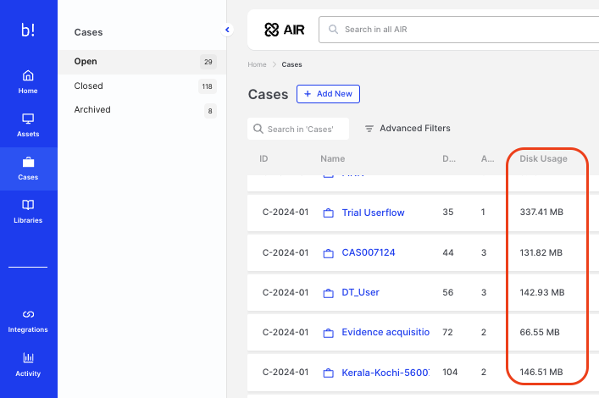Open the Trial Userflow case
The image size is (599, 398).
pyautogui.click(x=373, y=213)
